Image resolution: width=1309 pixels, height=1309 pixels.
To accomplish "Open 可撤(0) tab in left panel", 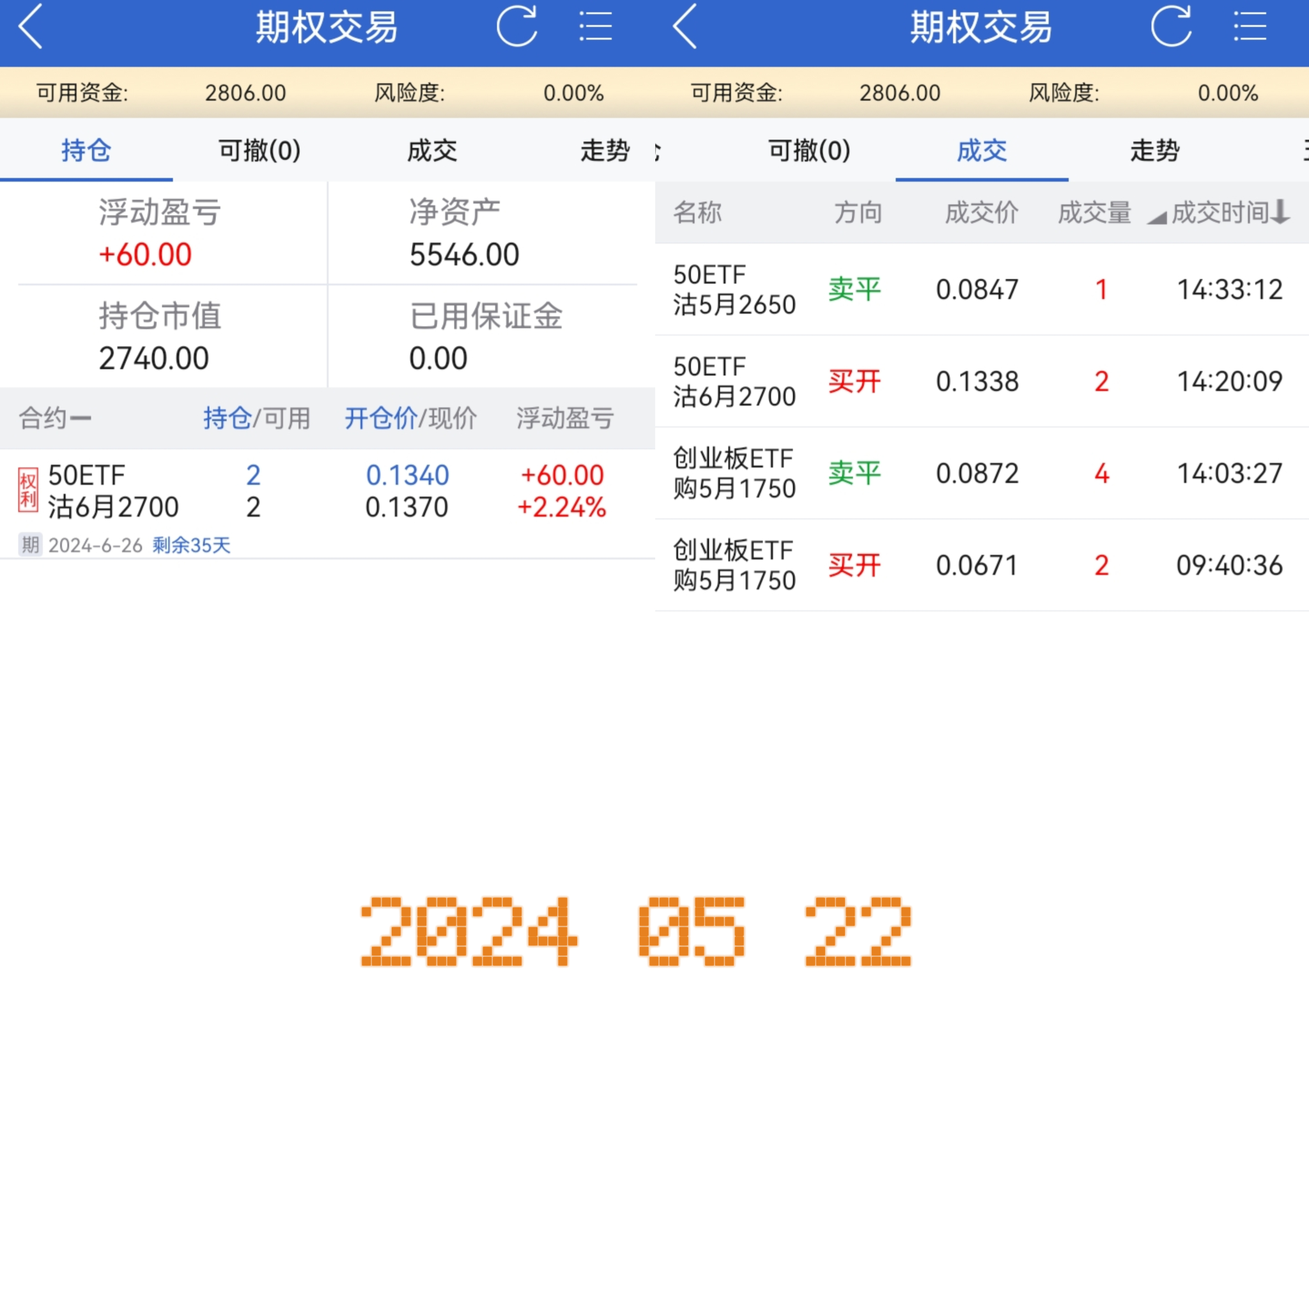I will point(259,150).
